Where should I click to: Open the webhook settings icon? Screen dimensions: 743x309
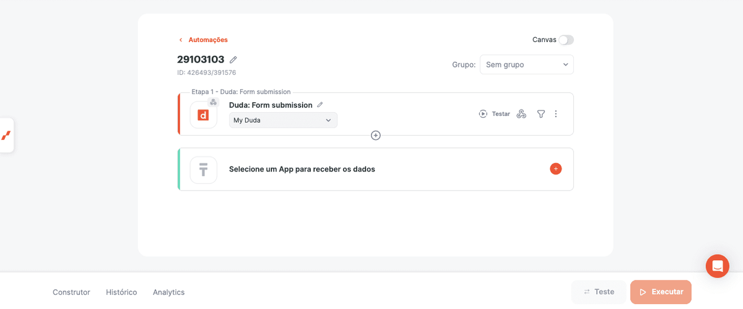[x=521, y=114]
